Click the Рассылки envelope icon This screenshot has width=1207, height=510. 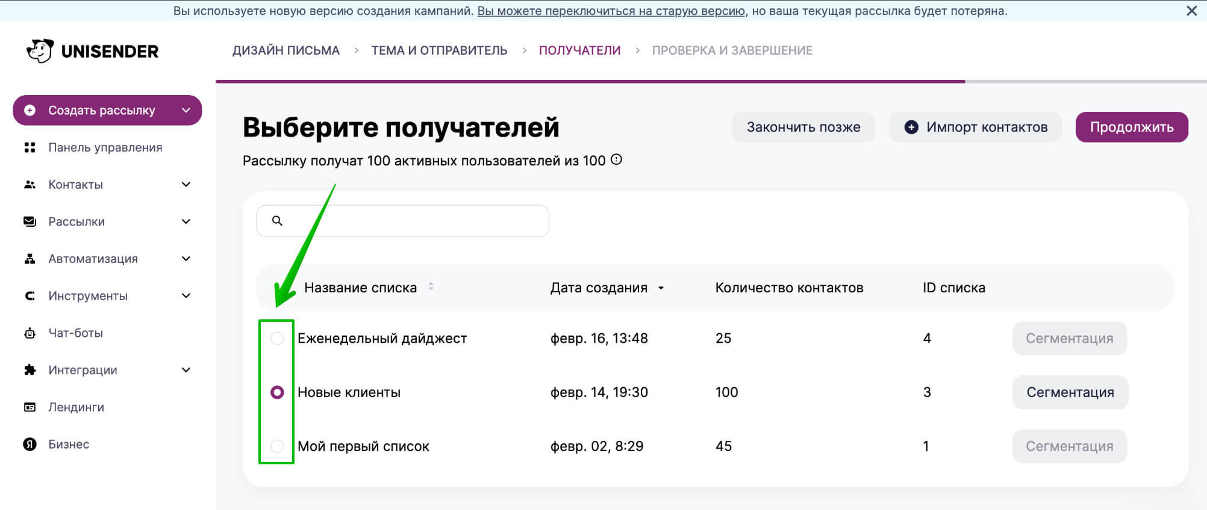30,221
